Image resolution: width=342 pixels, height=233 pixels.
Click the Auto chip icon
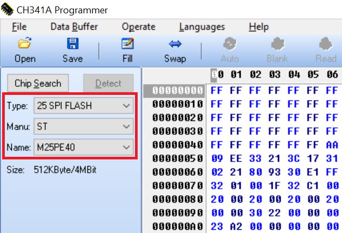pyautogui.click(x=230, y=44)
